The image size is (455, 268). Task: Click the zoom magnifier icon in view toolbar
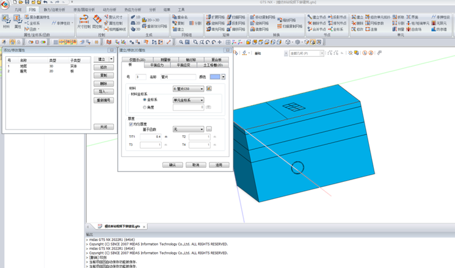181,42
